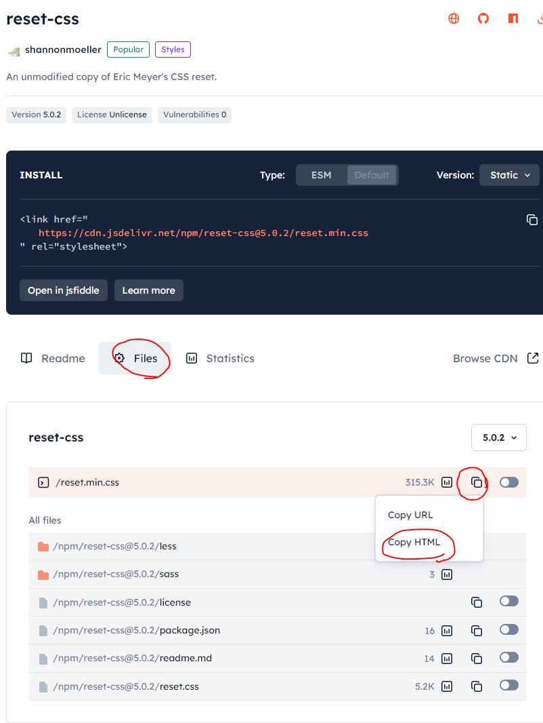The image size is (543, 723).
Task: Click the file icon of license
Action: [43, 603]
